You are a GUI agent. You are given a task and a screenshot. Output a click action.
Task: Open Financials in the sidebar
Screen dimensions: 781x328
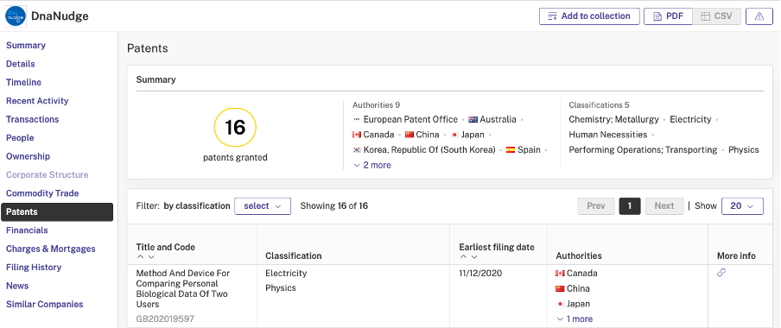[x=27, y=230]
